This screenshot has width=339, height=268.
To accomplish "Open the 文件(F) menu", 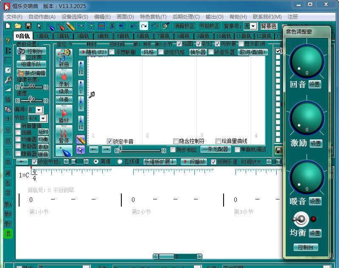I will [x=14, y=17].
